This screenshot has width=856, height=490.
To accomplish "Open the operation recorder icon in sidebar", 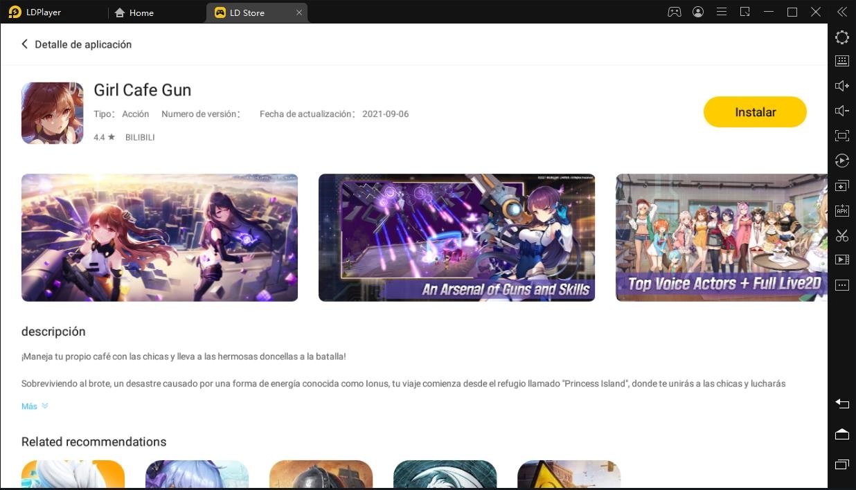I will click(x=841, y=161).
